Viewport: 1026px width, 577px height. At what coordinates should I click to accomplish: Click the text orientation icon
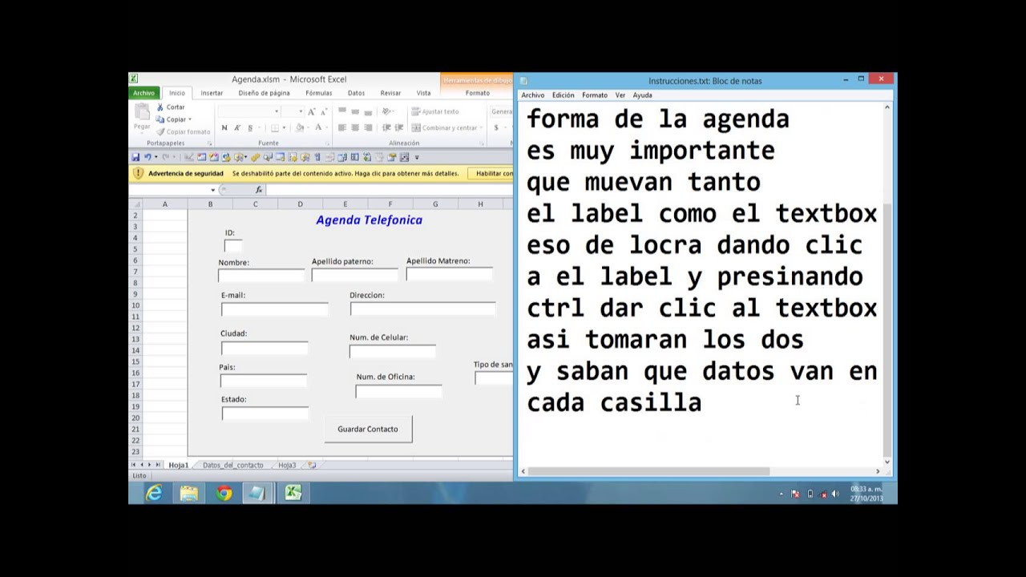(x=387, y=111)
